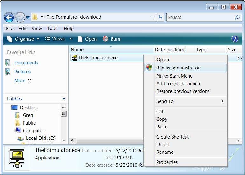Click More to show extra links
Viewport: 245px width, 175px height.
pyautogui.click(x=23, y=81)
